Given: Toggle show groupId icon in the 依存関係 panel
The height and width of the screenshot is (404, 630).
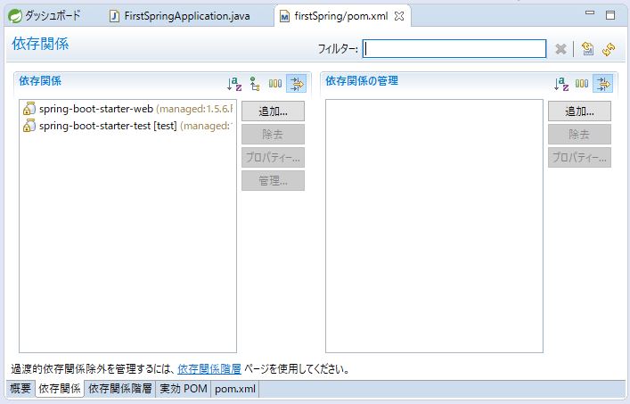Looking at the screenshot, I should click(x=275, y=84).
